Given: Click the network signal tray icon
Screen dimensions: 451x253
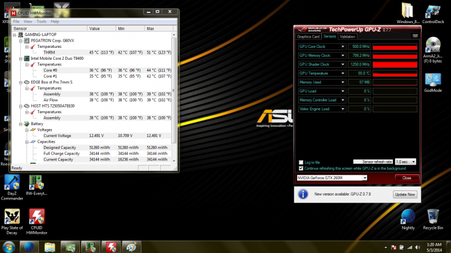Looking at the screenshot, I should 410,247.
